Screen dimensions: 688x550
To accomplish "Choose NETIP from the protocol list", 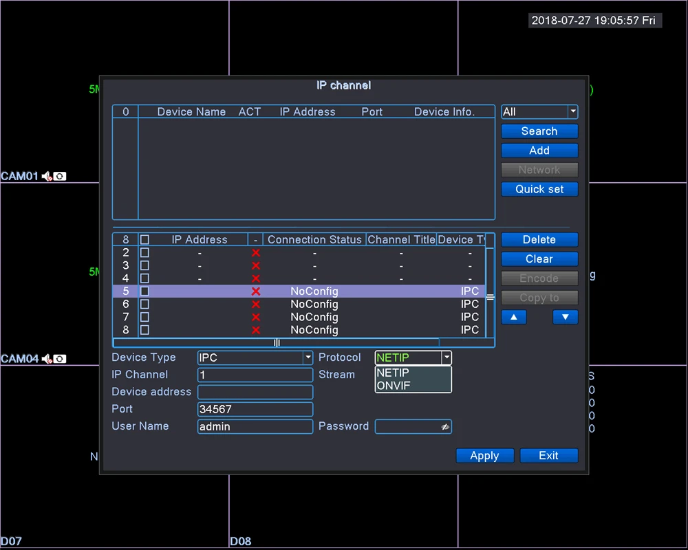I will [413, 373].
